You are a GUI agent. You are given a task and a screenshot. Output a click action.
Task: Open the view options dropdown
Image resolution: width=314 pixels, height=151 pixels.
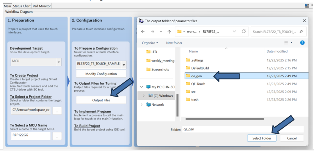[291, 43]
